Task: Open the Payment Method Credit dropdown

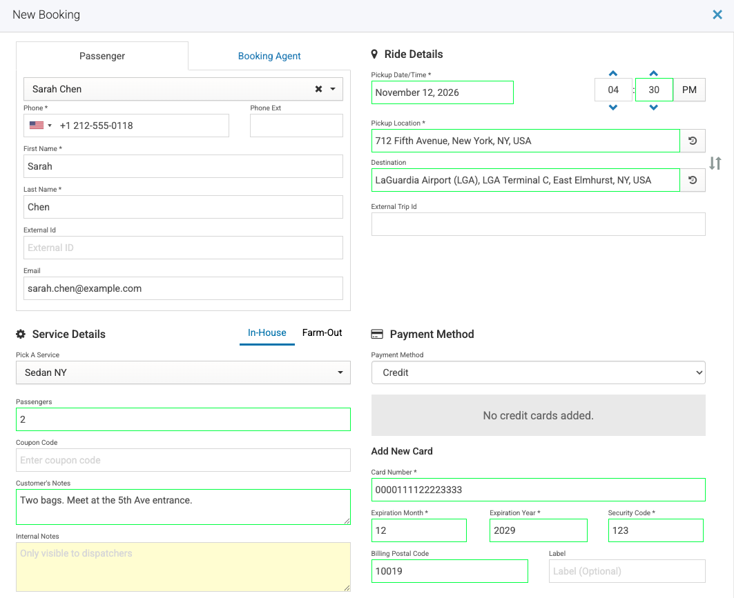Action: click(x=539, y=372)
